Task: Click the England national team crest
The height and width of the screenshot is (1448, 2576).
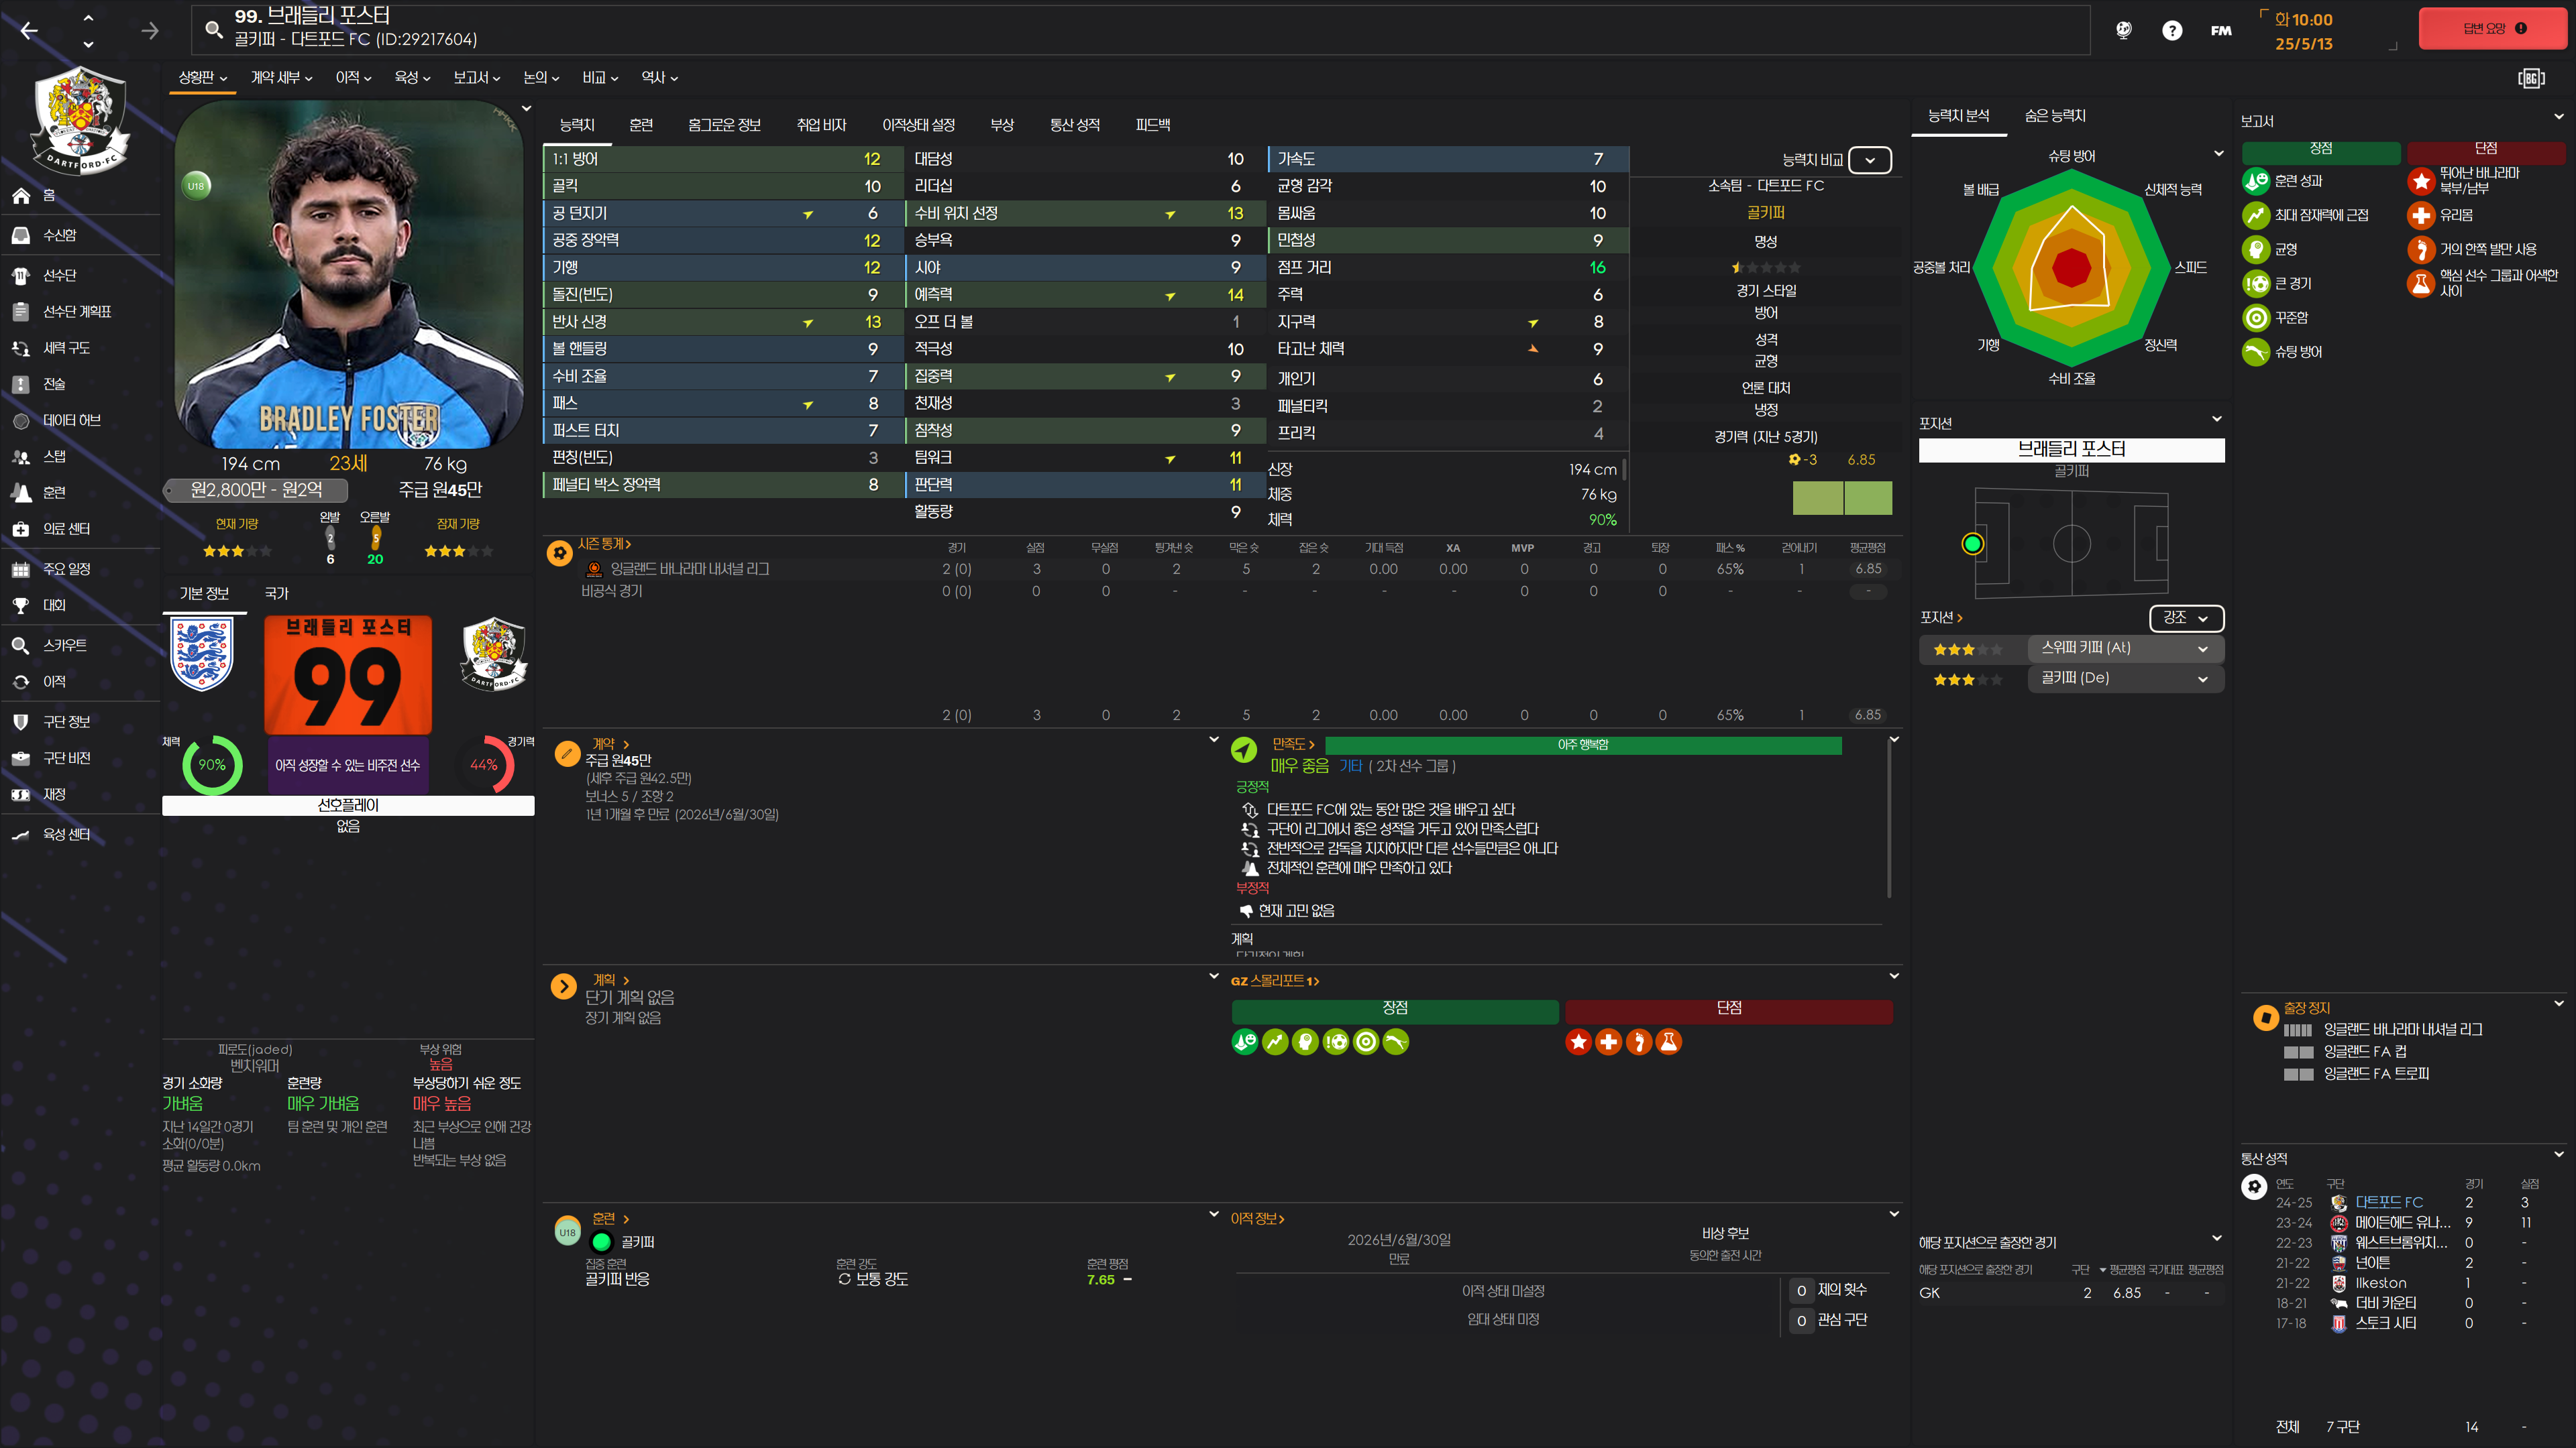Action: (202, 652)
